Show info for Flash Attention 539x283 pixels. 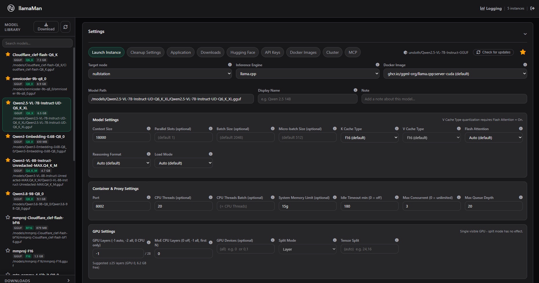521,129
